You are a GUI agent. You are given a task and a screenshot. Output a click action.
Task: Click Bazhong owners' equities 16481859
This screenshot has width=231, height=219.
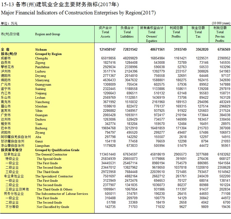click(158, 128)
